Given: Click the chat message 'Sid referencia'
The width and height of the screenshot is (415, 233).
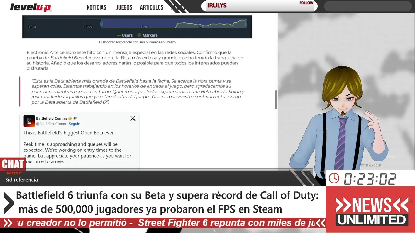Looking at the screenshot, I should click(x=21, y=180).
